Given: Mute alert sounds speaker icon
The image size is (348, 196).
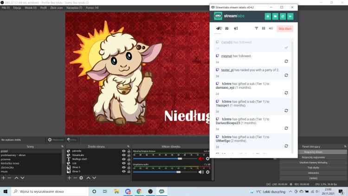Looking at the screenshot, I should tap(271, 28).
